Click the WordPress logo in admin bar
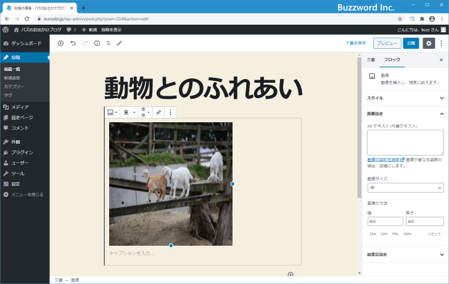 coord(6,30)
